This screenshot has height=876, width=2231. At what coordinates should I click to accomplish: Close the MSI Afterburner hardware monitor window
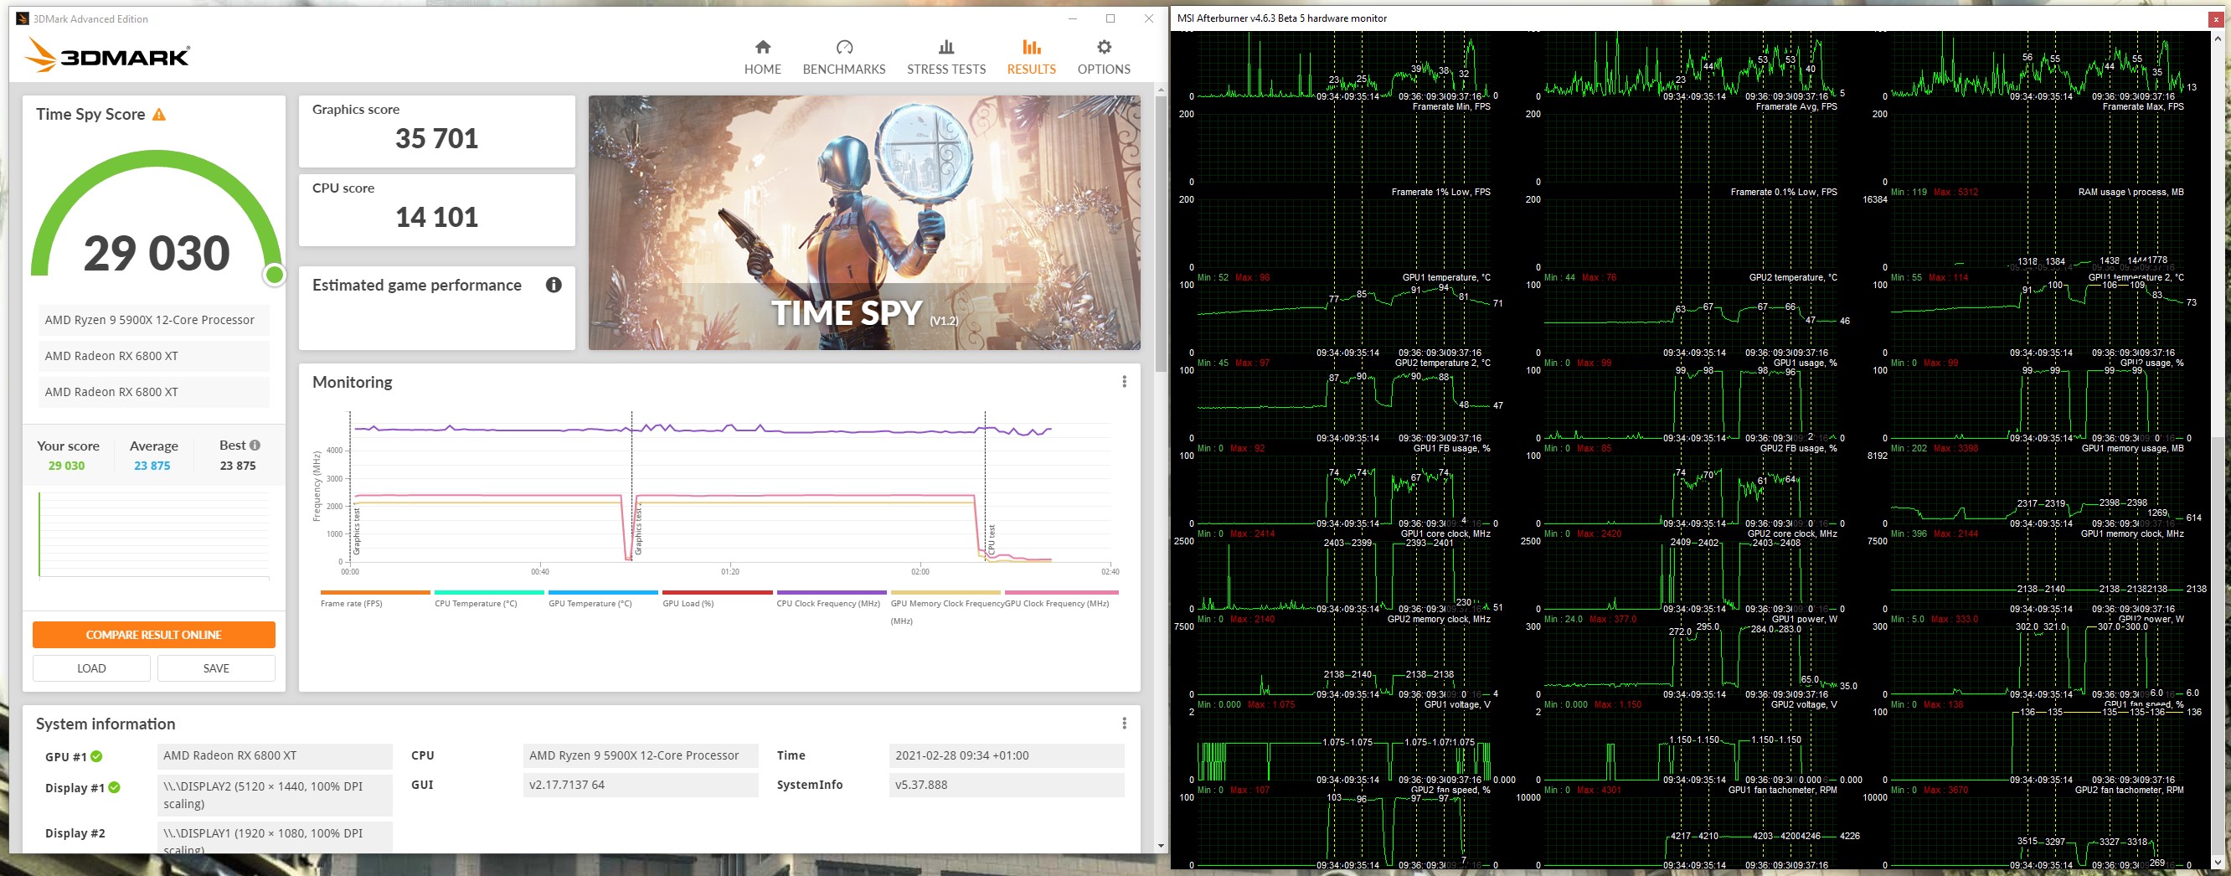click(2216, 18)
